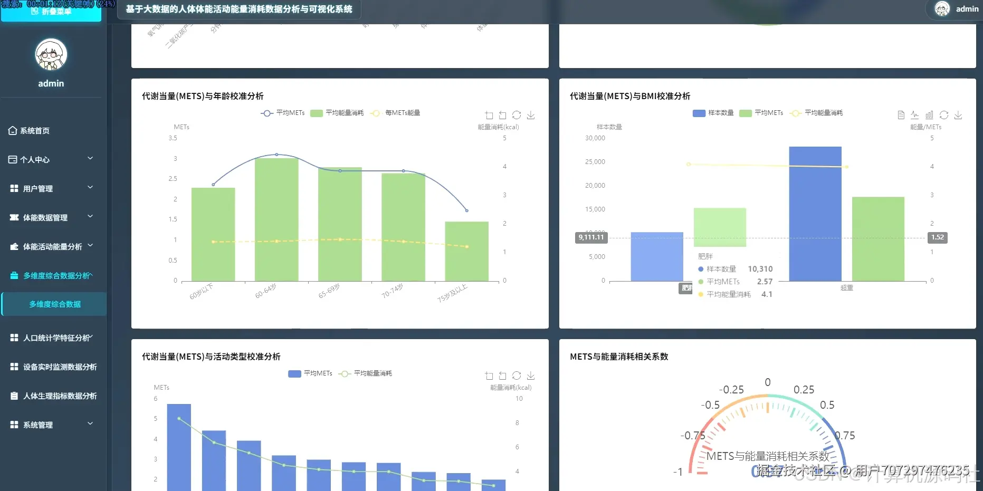
Task: Click the 1.52 axis pointer label
Action: (938, 237)
